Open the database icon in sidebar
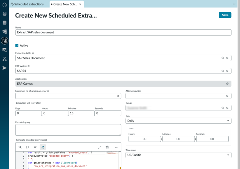The image size is (240, 169). [x=5, y=14]
